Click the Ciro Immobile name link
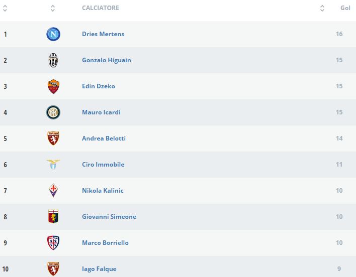Image resolution: width=356 pixels, height=277 pixels. click(103, 165)
